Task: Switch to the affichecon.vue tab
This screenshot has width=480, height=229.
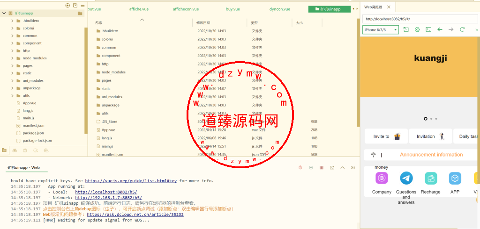Action: pos(186,9)
